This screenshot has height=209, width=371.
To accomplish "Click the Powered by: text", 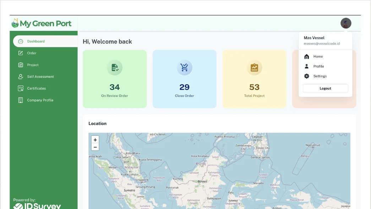I will (x=24, y=200).
